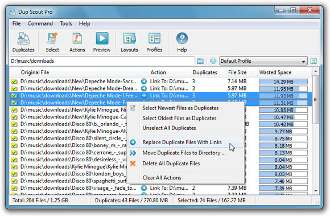Uncheck the Depeche Mode-Sacr file row checkbox
The width and height of the screenshot is (330, 216).
[14, 81]
